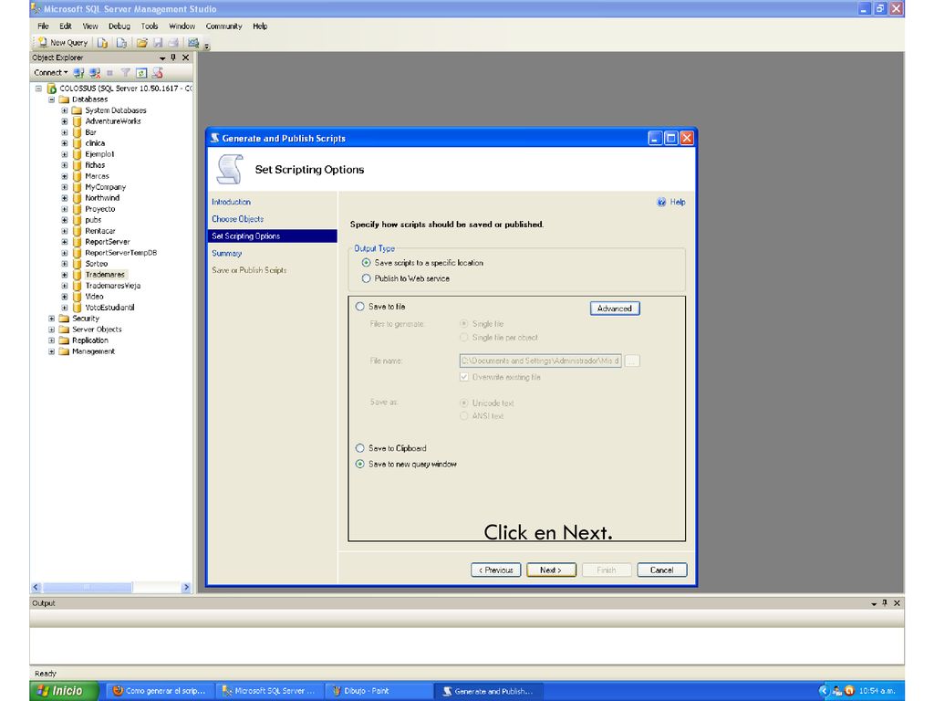
Task: Go to the Summary wizard step
Action: tap(227, 254)
